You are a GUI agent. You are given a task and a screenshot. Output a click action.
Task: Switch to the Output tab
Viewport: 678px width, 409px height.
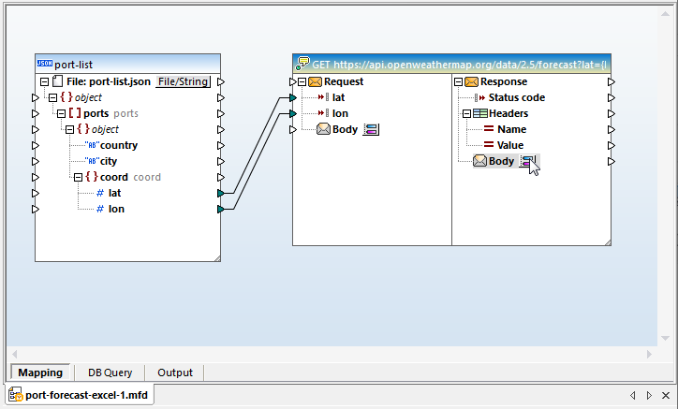175,372
